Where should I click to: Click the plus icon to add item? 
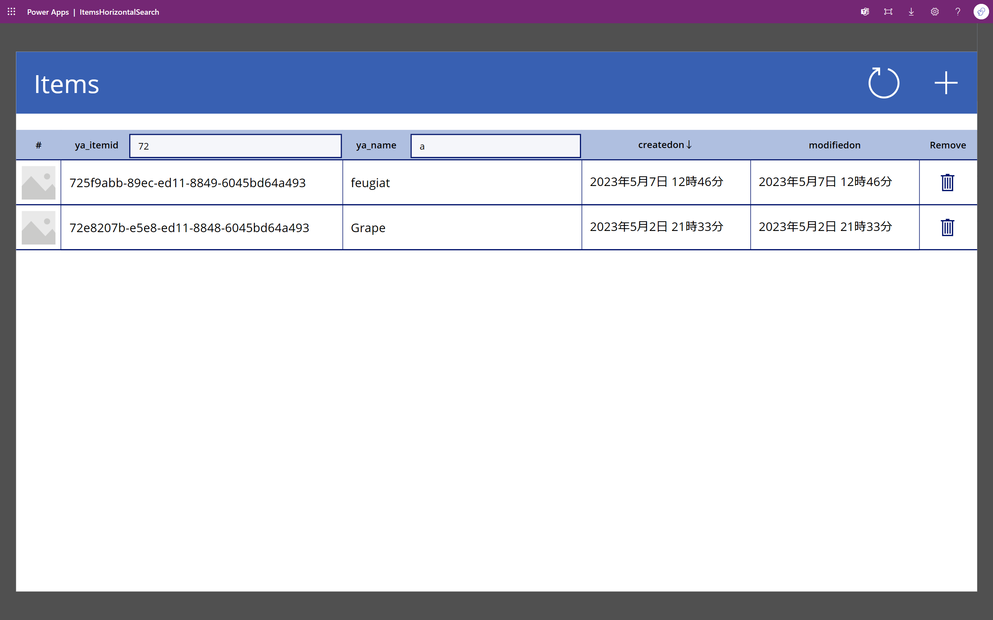coord(946,83)
